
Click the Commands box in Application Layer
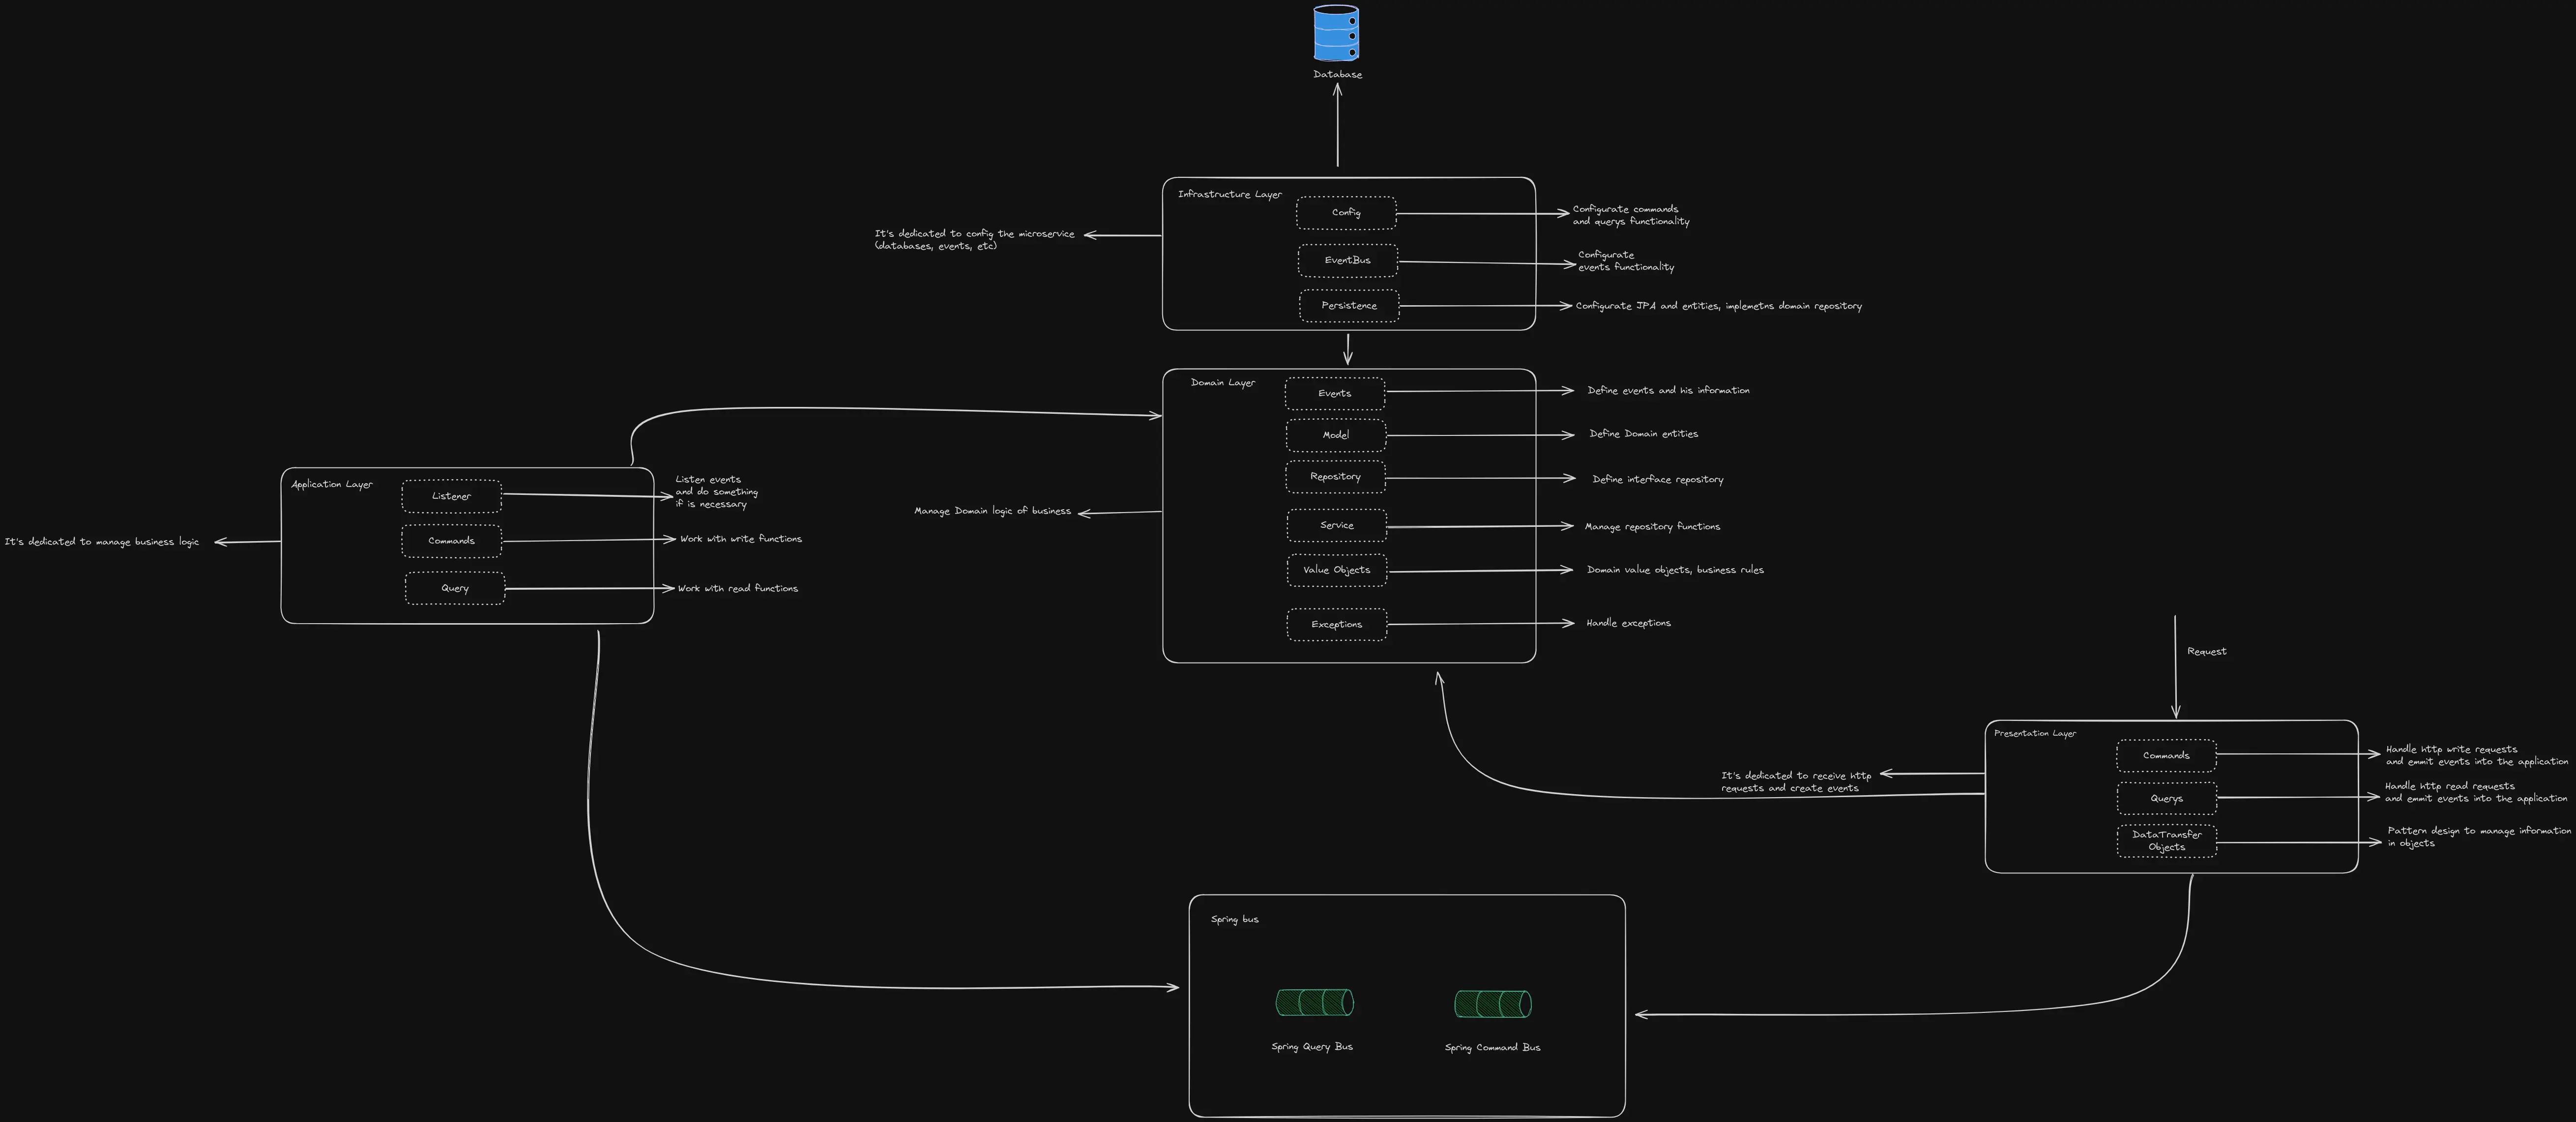tap(452, 541)
